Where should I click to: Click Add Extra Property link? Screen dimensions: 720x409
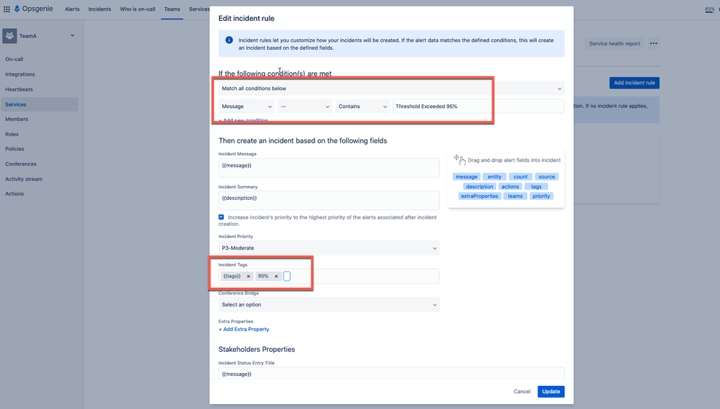pyautogui.click(x=244, y=330)
